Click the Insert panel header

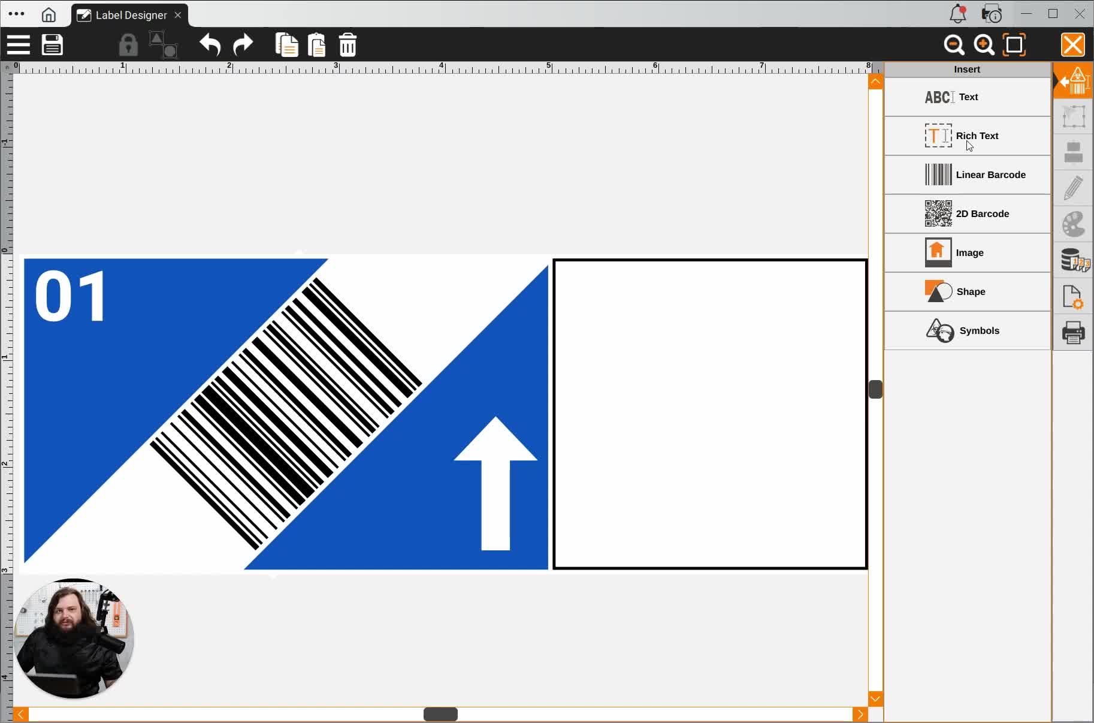click(x=967, y=70)
